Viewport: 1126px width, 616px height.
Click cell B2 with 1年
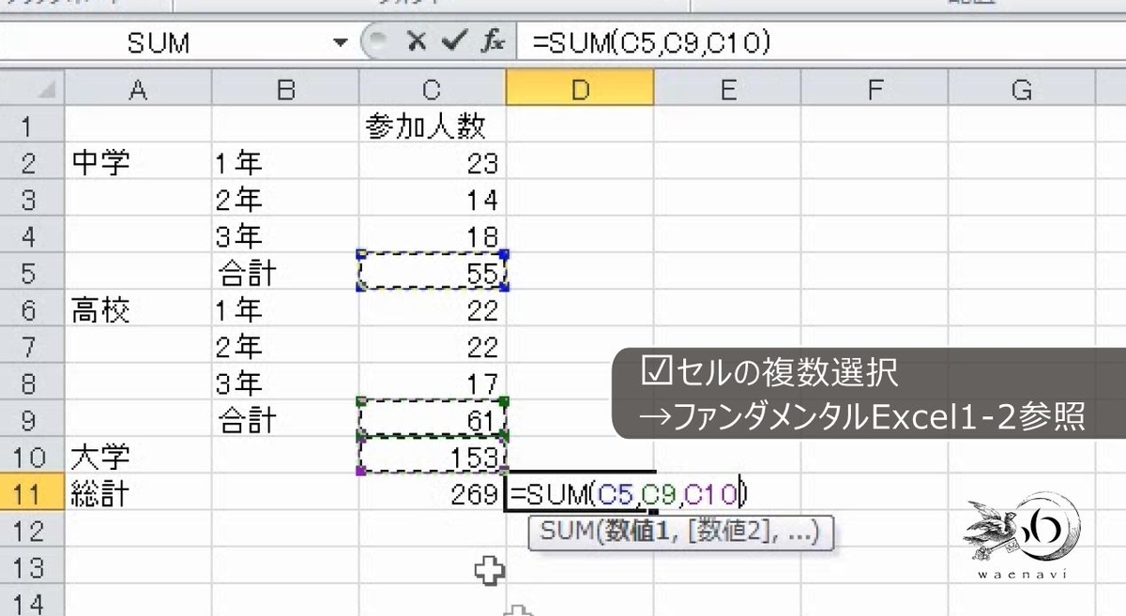pos(285,163)
